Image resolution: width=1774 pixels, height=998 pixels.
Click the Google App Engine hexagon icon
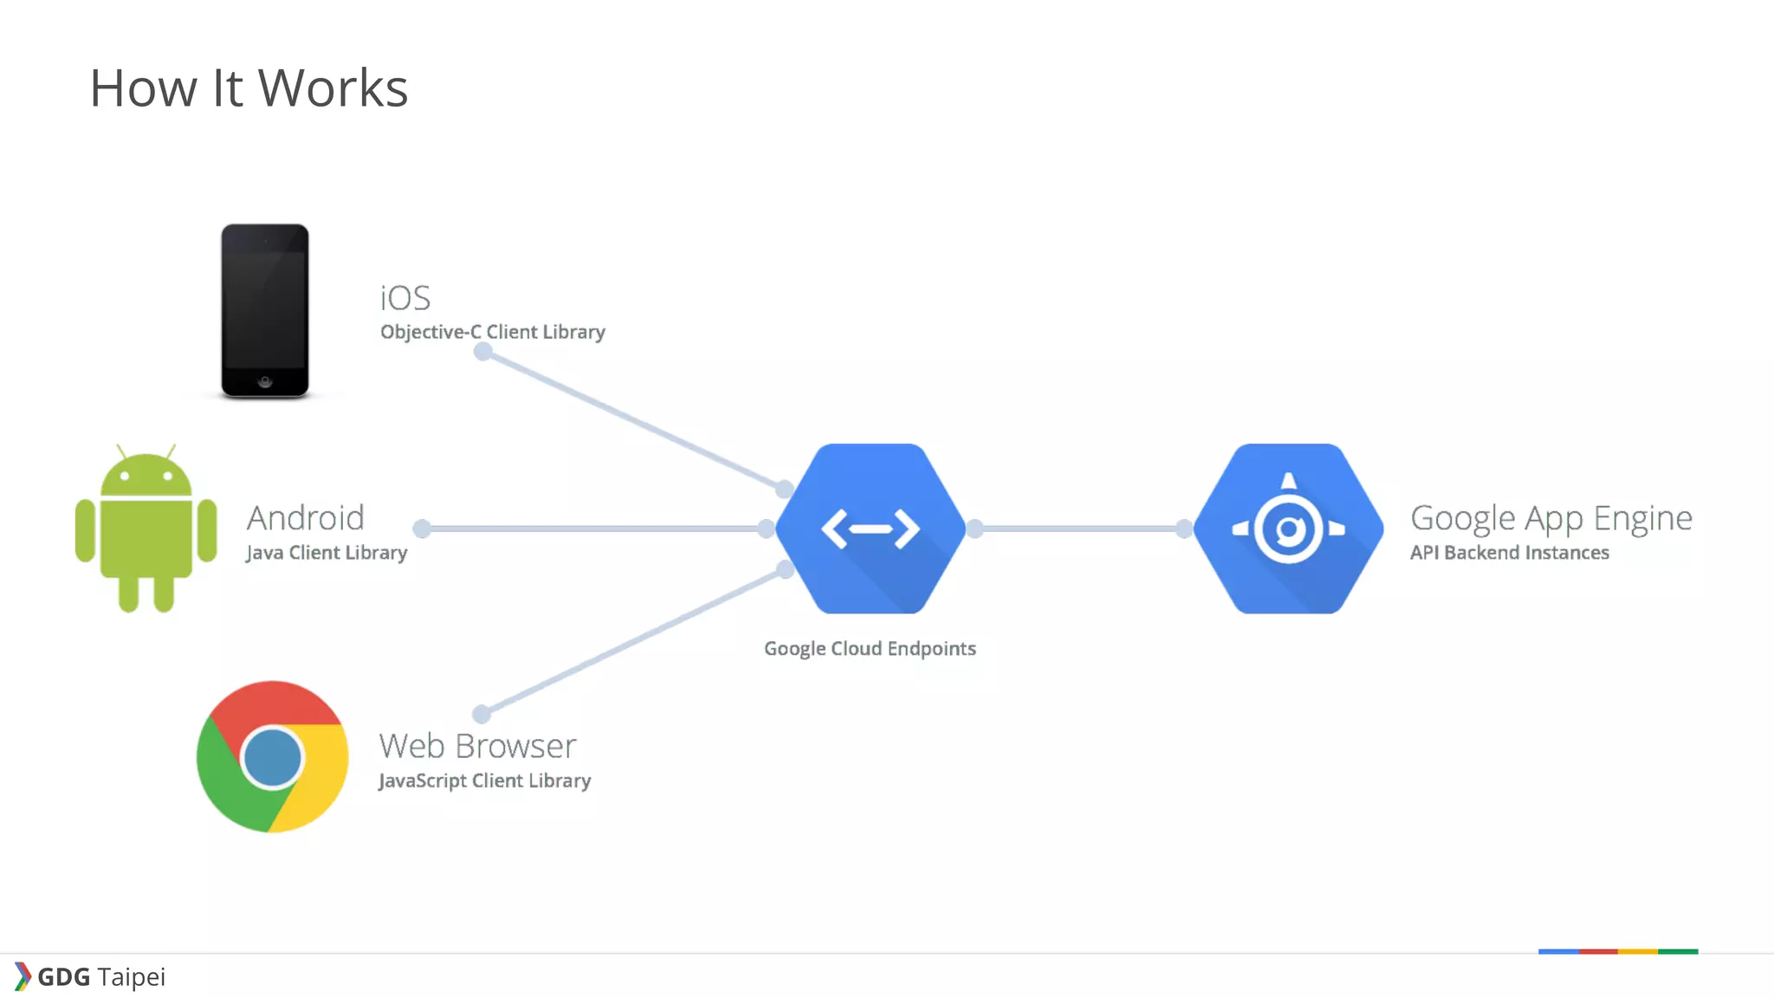coord(1288,528)
